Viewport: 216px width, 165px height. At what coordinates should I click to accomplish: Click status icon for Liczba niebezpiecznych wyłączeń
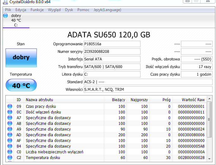click(10, 152)
